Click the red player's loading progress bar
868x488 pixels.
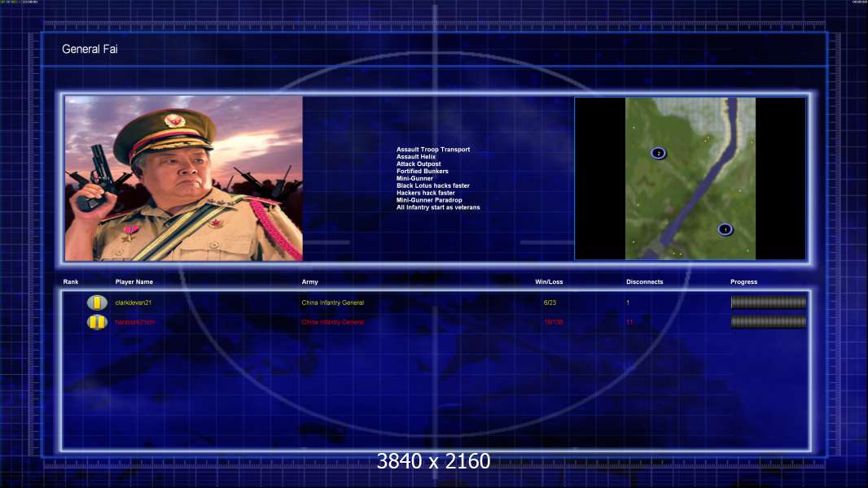pyautogui.click(x=769, y=321)
